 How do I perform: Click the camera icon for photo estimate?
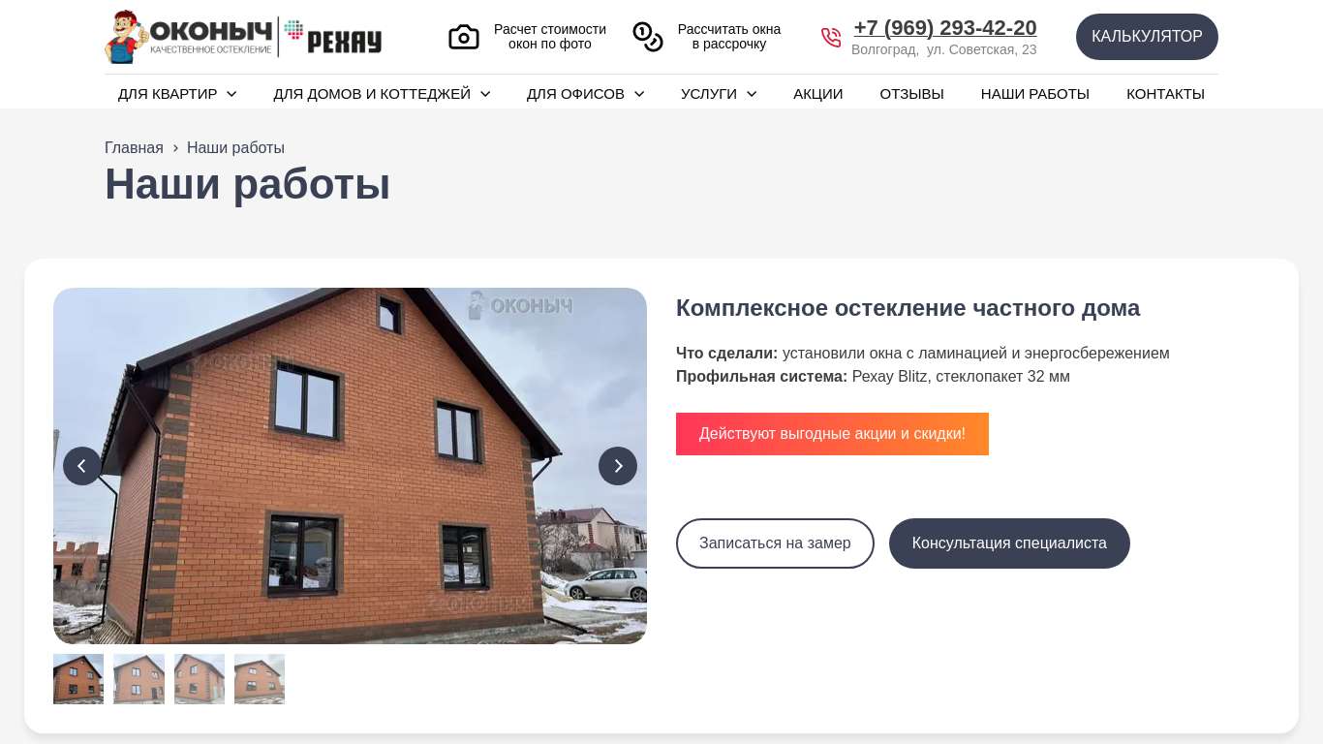click(464, 38)
